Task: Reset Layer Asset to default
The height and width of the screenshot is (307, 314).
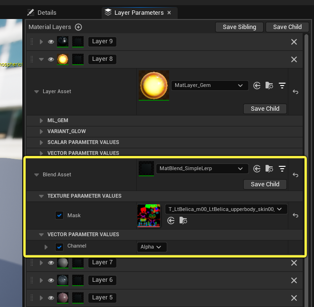Action: (295, 92)
